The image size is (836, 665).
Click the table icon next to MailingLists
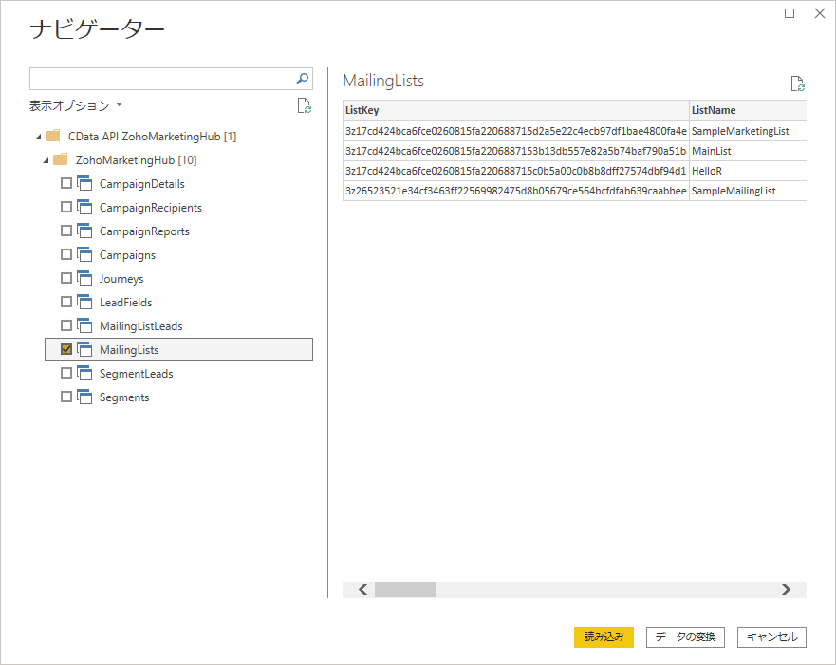click(84, 349)
